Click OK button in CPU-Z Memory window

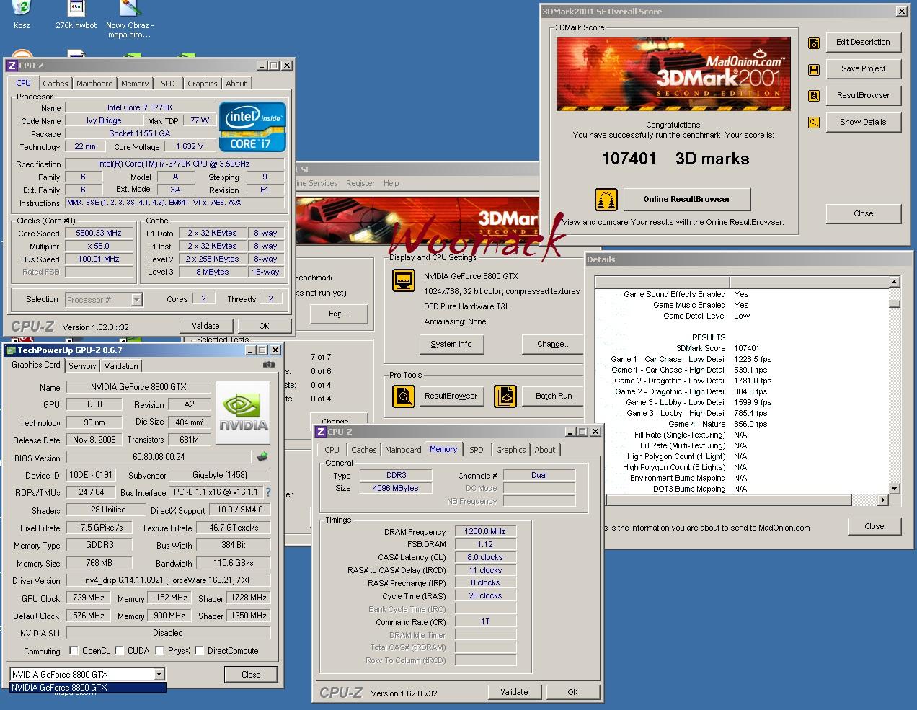pyautogui.click(x=572, y=692)
